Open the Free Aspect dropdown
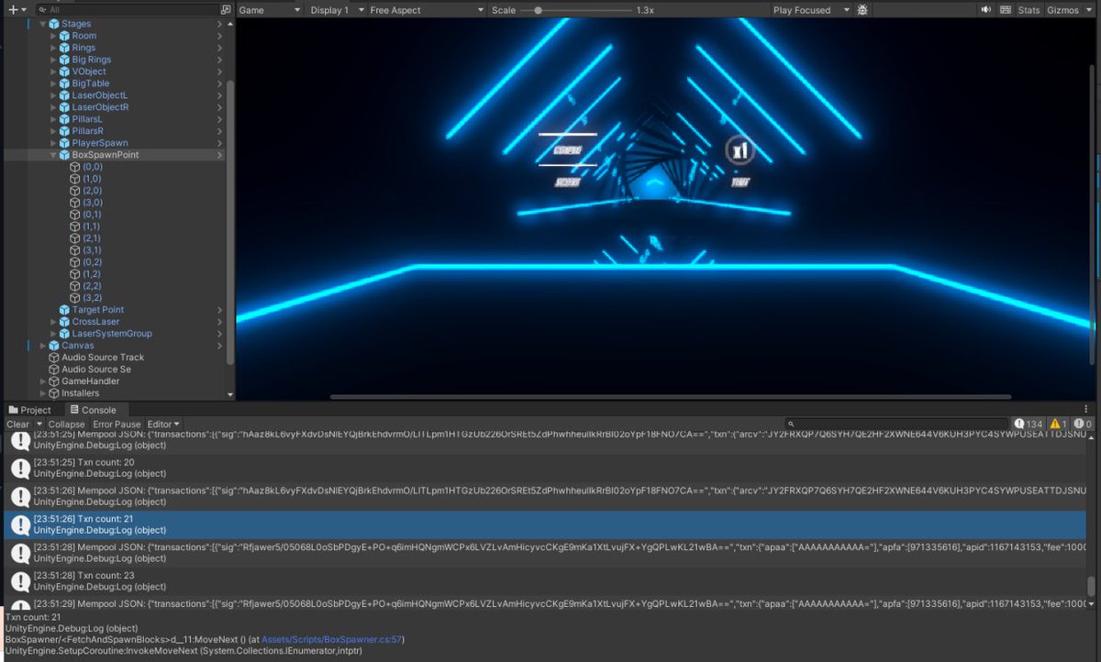The image size is (1101, 662). click(x=427, y=10)
